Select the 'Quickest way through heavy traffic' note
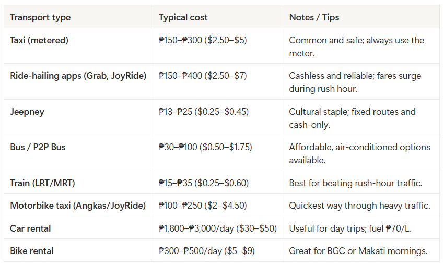The height and width of the screenshot is (265, 444). [359, 206]
